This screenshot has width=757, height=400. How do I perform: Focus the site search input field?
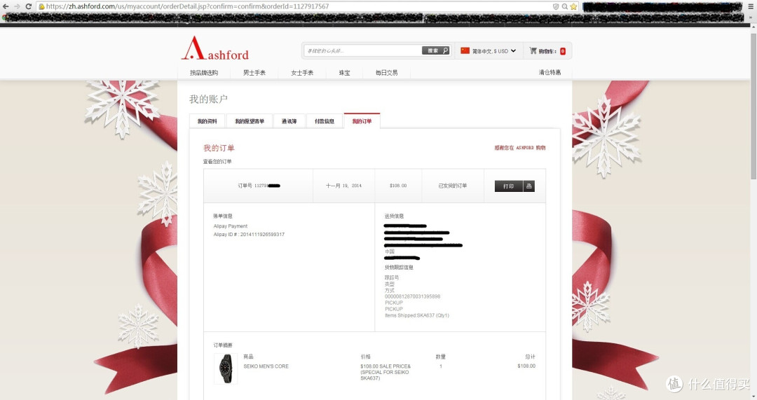[x=363, y=50]
